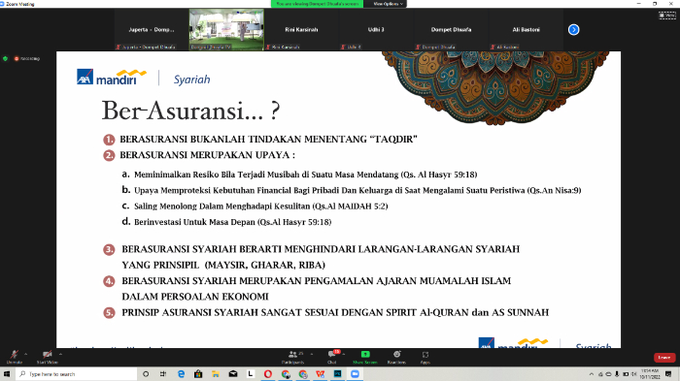Image resolution: width=680 pixels, height=381 pixels.
Task: Click the line starting "BERASURANSI SYARIAH BERARTI MENGHINDARI"
Action: click(321, 249)
